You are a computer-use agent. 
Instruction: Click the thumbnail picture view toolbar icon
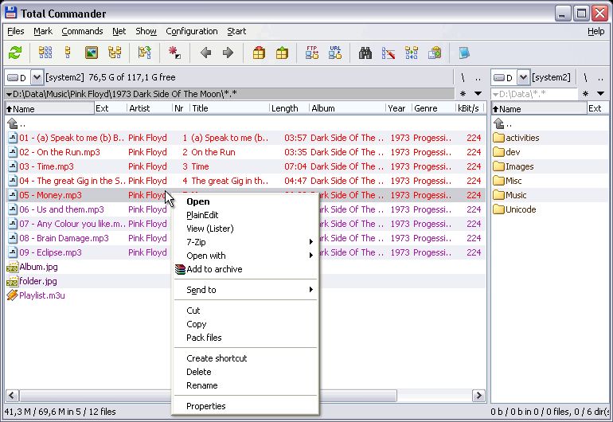pos(92,53)
